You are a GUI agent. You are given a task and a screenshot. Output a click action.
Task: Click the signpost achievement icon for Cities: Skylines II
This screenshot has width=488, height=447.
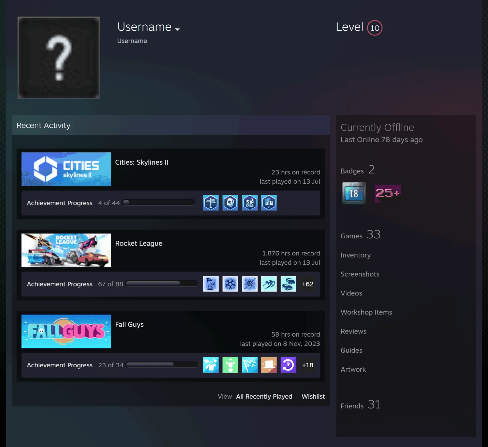(211, 203)
